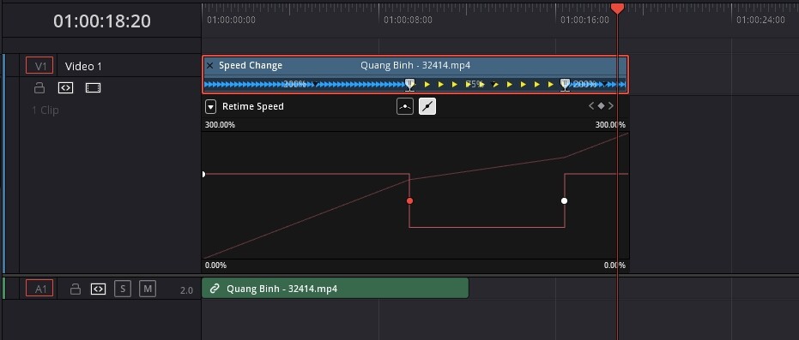Go to the previous keyframe arrow
The height and width of the screenshot is (340, 799).
click(591, 106)
